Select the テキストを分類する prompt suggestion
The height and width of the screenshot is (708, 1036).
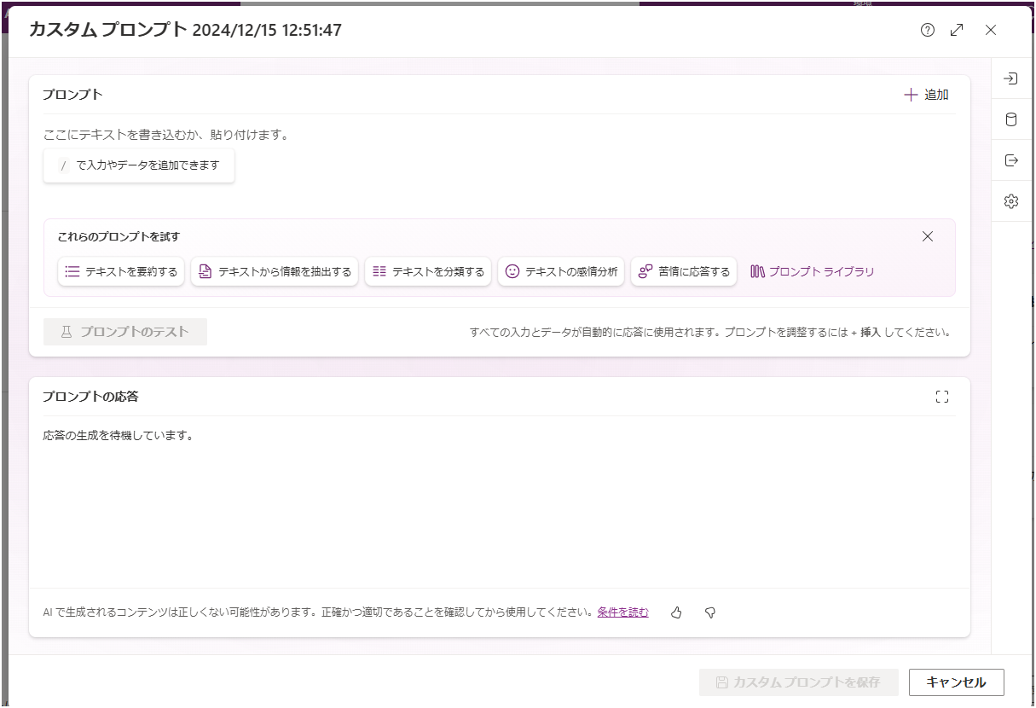(428, 271)
